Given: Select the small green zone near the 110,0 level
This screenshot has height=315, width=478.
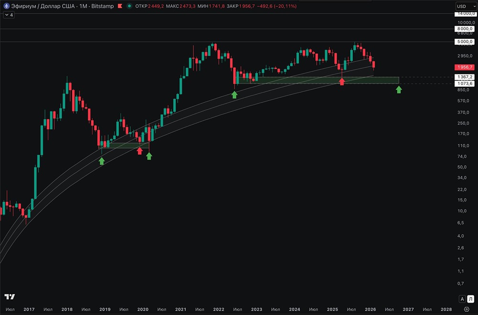Looking at the screenshot, I should (125, 146).
